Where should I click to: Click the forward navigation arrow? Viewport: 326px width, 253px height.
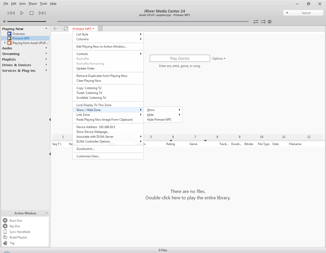[x=61, y=29]
